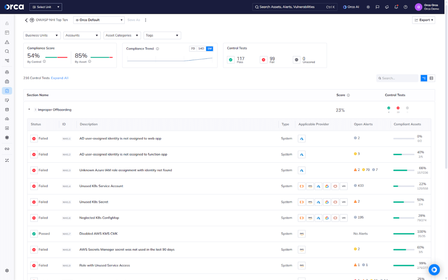Click Azure provider icon for web app row

pyautogui.click(x=302, y=139)
